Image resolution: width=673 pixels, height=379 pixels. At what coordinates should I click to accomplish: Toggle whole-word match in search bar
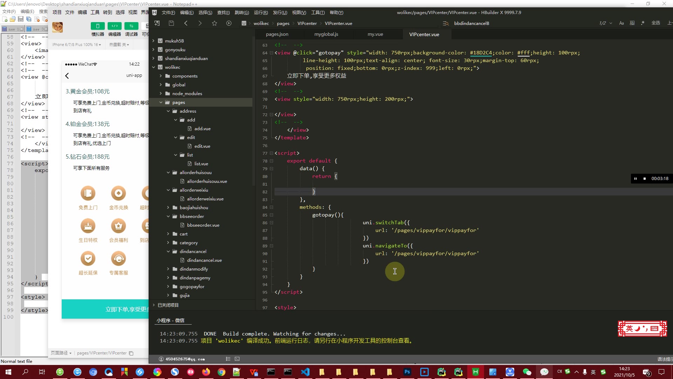pyautogui.click(x=632, y=23)
